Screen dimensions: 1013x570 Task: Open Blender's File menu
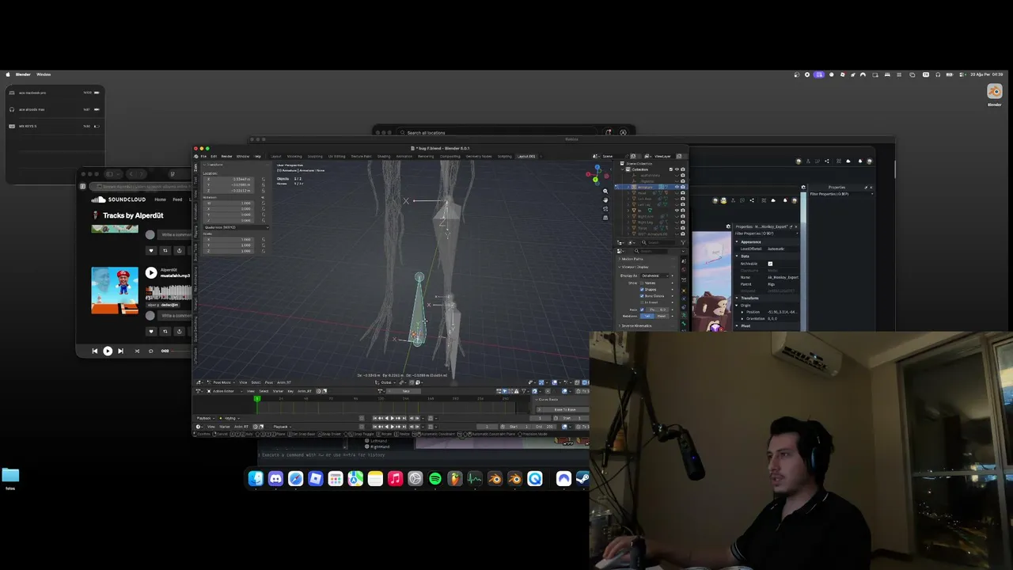coord(203,156)
